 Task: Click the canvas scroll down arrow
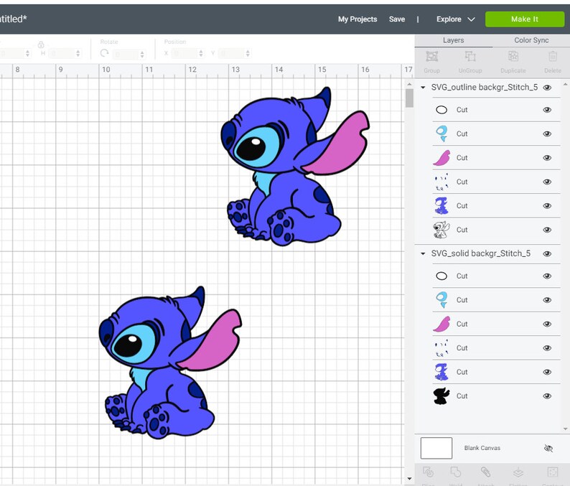[x=409, y=479]
